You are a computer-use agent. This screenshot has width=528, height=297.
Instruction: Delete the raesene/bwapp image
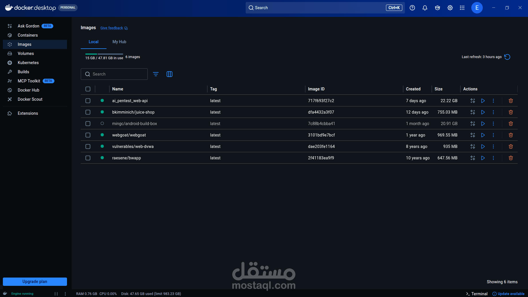511,158
